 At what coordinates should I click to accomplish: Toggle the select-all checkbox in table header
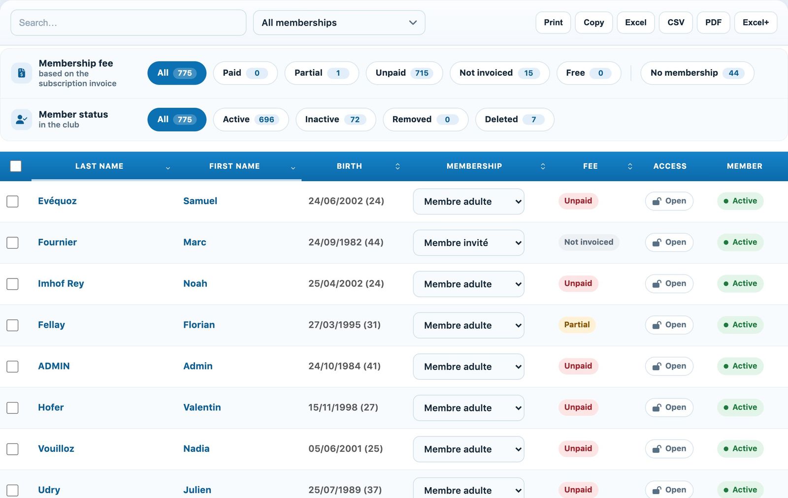tap(16, 166)
